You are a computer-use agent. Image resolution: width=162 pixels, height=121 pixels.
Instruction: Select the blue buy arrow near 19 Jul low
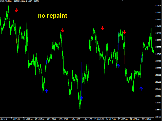tap(82, 98)
